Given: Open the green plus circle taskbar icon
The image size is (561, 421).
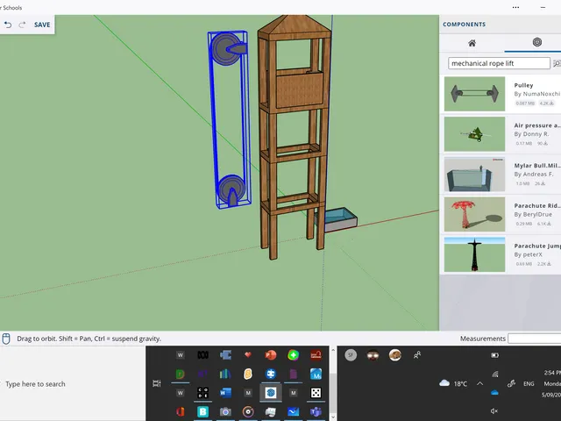Looking at the screenshot, I should click(x=293, y=354).
